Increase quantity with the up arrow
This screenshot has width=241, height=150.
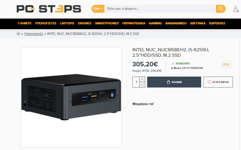pos(142,79)
